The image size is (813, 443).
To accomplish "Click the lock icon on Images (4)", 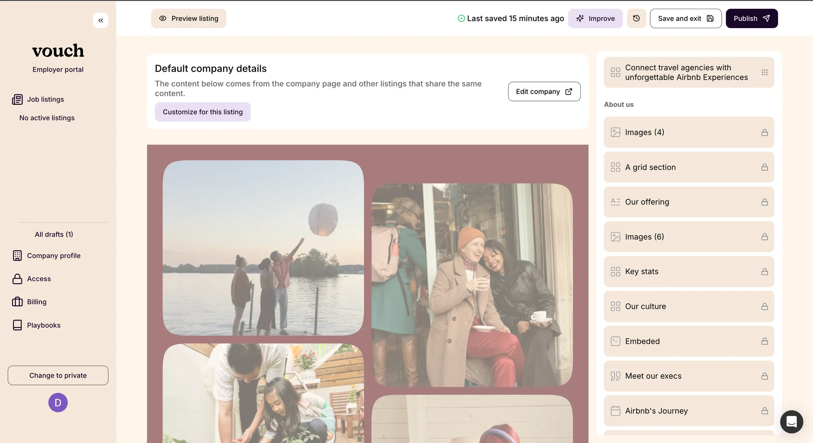I will [x=765, y=132].
